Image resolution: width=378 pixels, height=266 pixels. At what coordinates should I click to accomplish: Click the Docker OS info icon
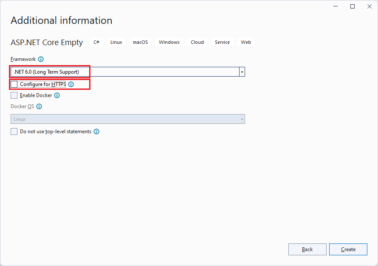click(x=39, y=106)
